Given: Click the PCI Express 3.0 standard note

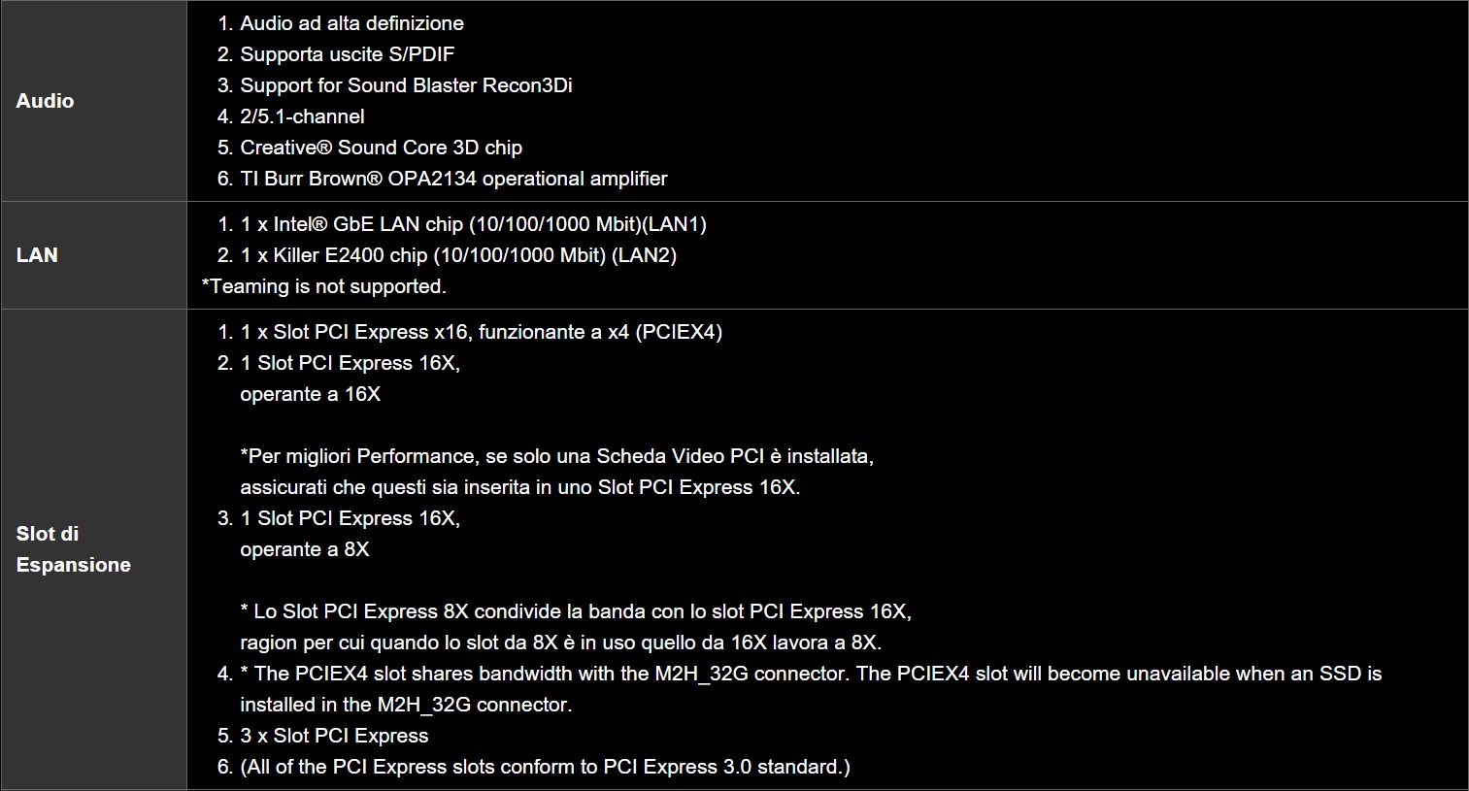Looking at the screenshot, I should click(x=545, y=767).
